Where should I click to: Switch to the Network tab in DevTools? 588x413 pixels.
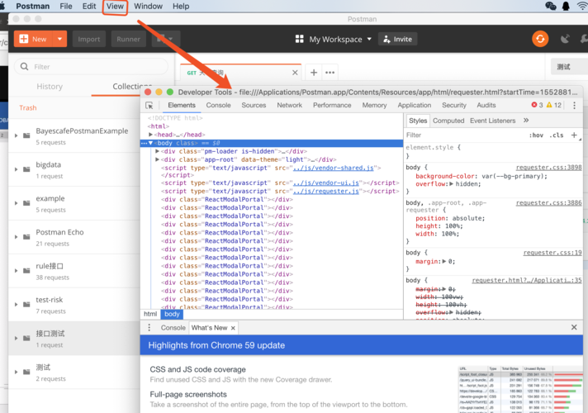[289, 106]
